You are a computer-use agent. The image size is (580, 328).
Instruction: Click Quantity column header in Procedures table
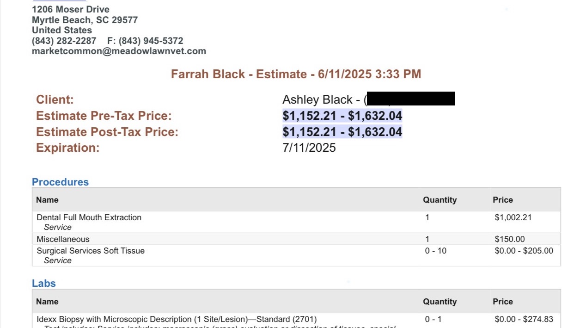(440, 200)
